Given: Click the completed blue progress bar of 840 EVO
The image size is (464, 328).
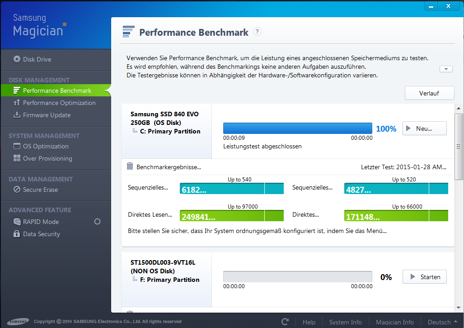Looking at the screenshot, I should [x=297, y=128].
